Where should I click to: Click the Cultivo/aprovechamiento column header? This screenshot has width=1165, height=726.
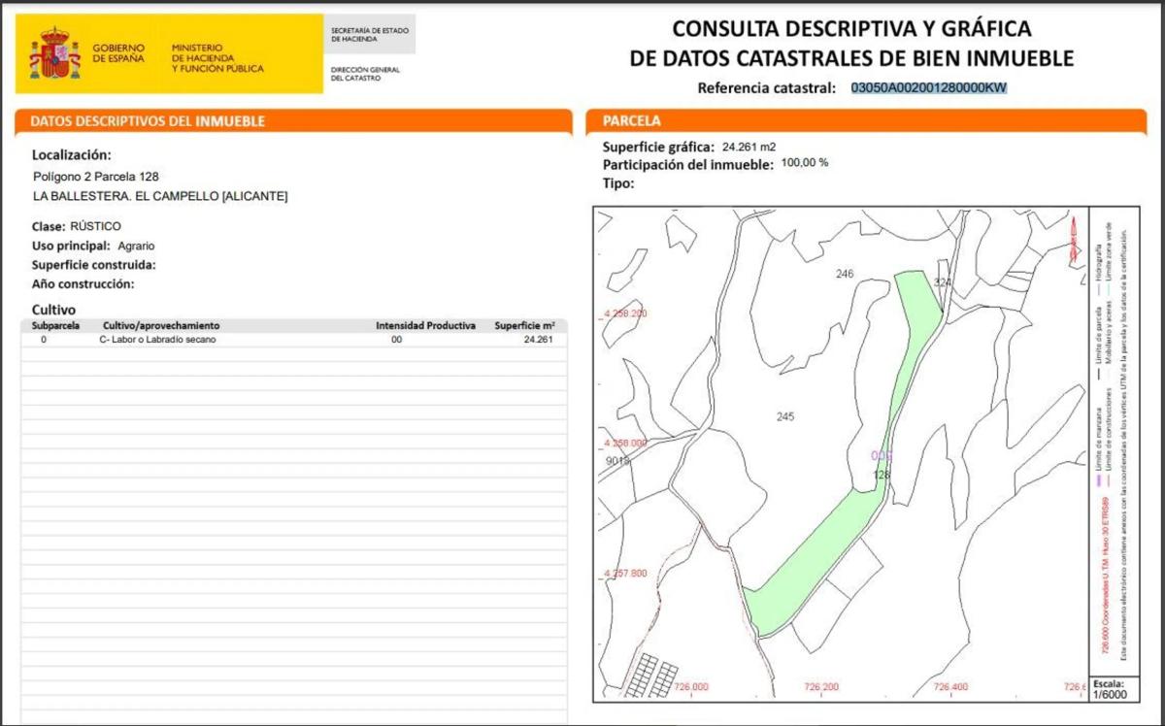(159, 326)
